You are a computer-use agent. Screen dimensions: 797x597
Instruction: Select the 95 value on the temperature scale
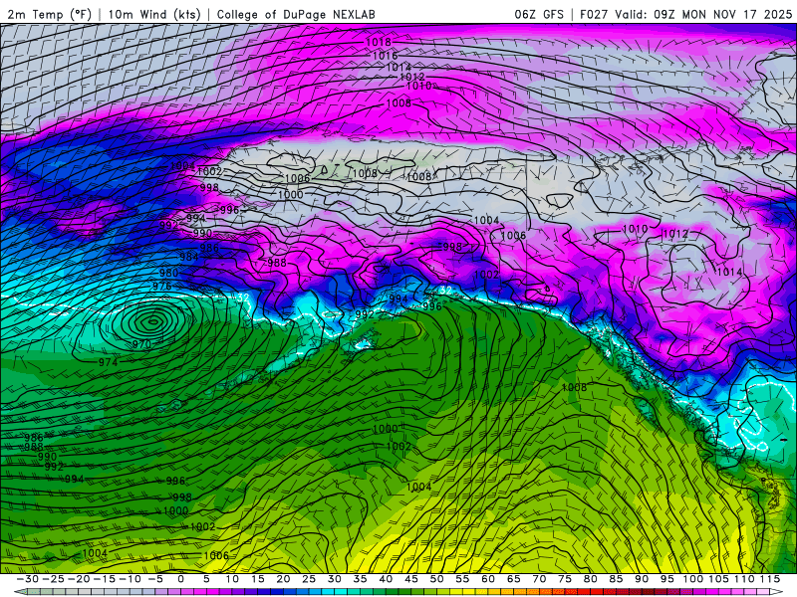pyautogui.click(x=666, y=579)
